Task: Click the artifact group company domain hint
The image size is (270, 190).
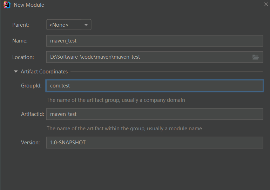Action: click(x=116, y=100)
